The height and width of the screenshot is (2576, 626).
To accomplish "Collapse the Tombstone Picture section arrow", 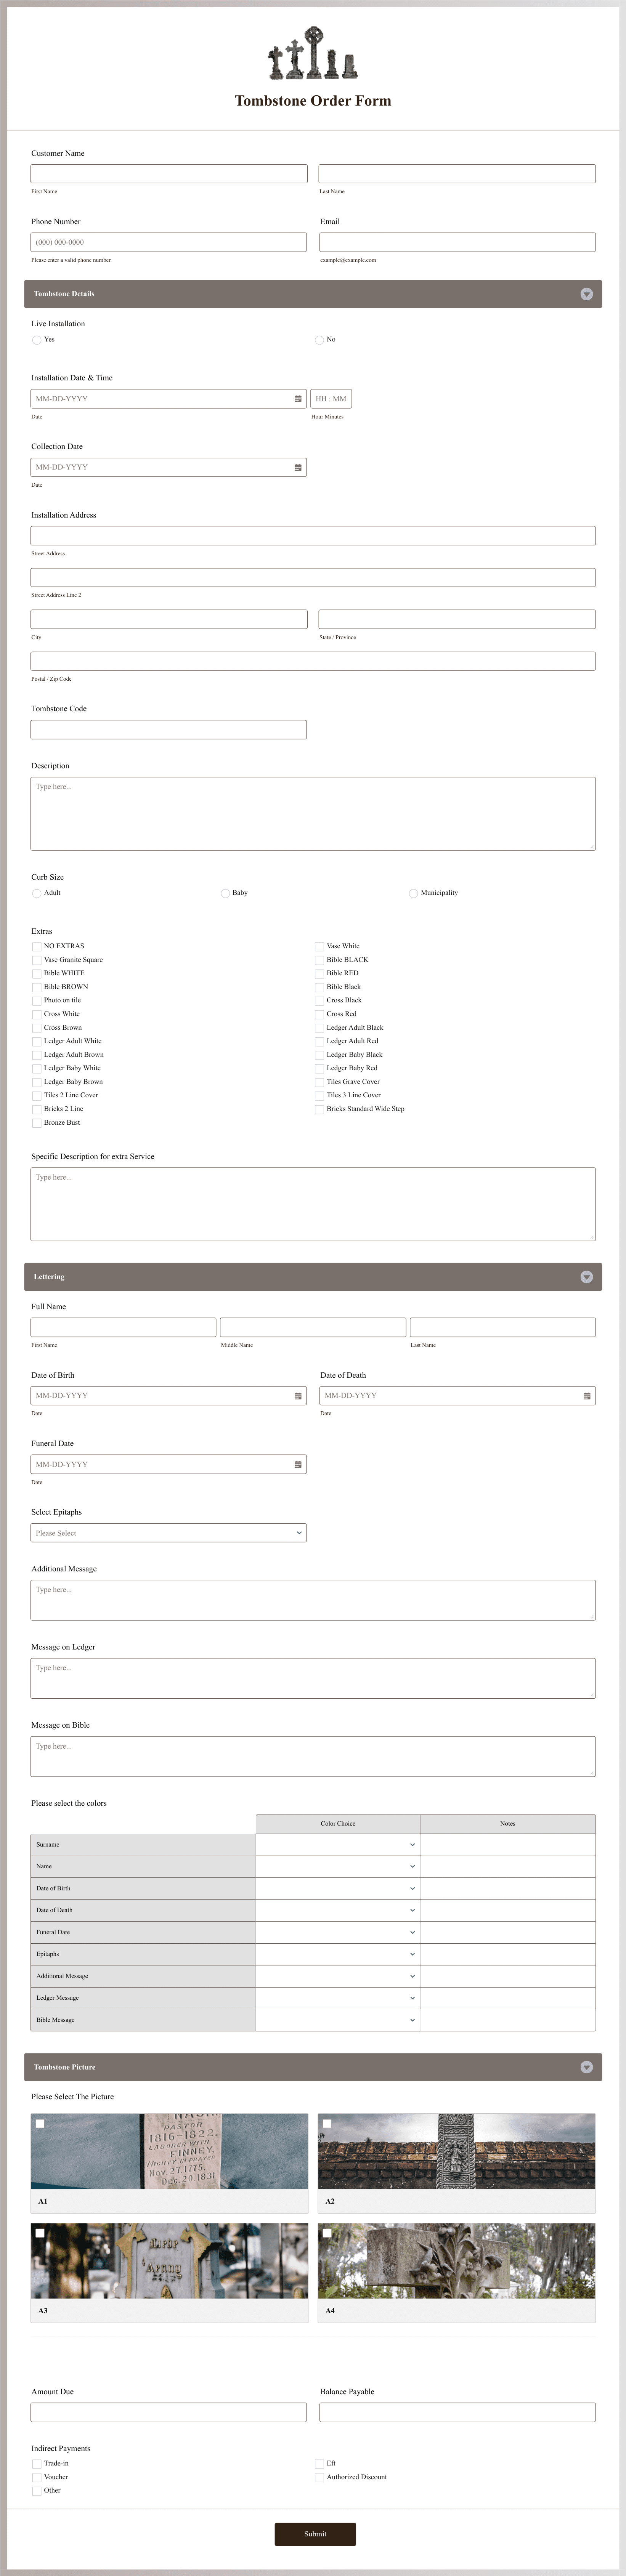I will point(586,2067).
